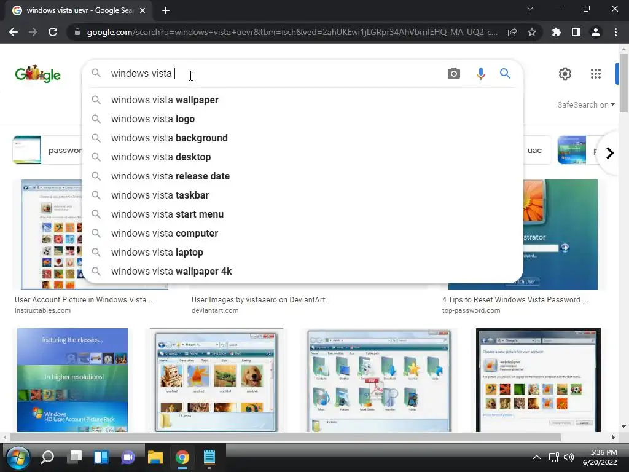Screen dimensions: 629x472
Task: Open the deviantart.com source link
Action: [215, 310]
